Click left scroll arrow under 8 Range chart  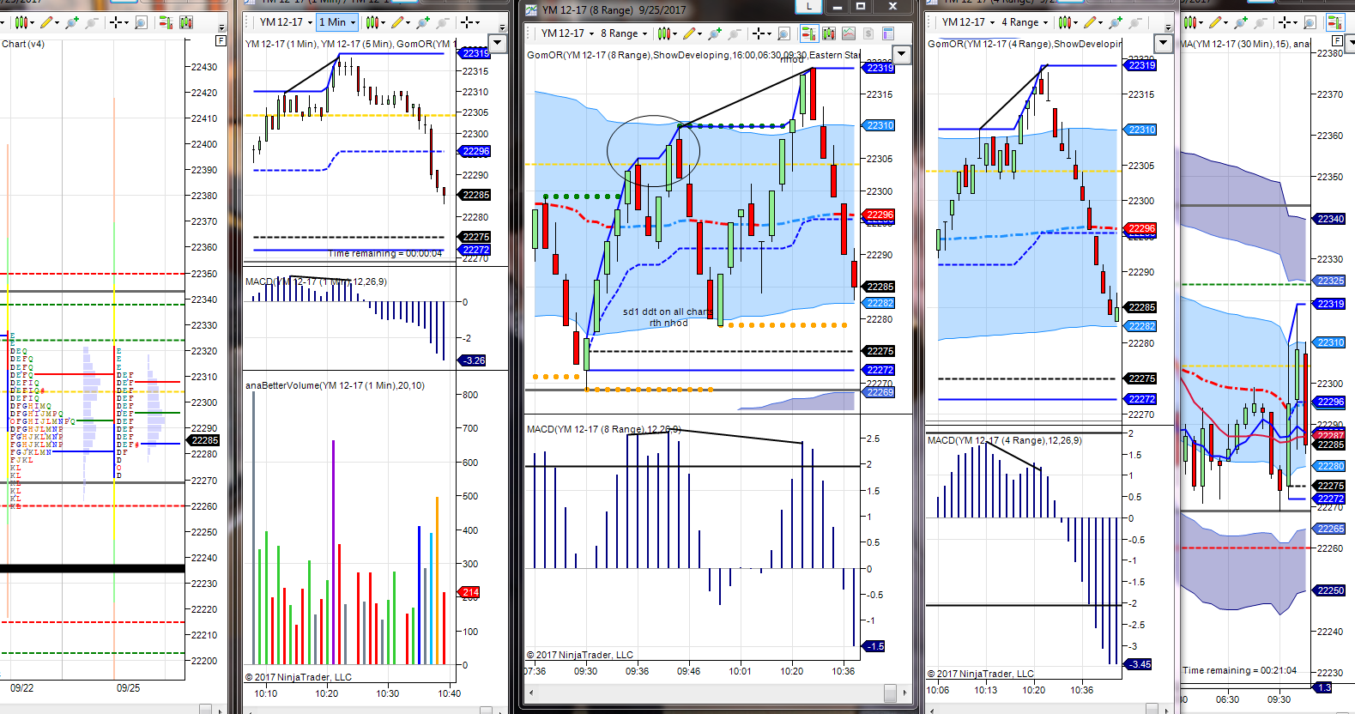click(x=530, y=692)
